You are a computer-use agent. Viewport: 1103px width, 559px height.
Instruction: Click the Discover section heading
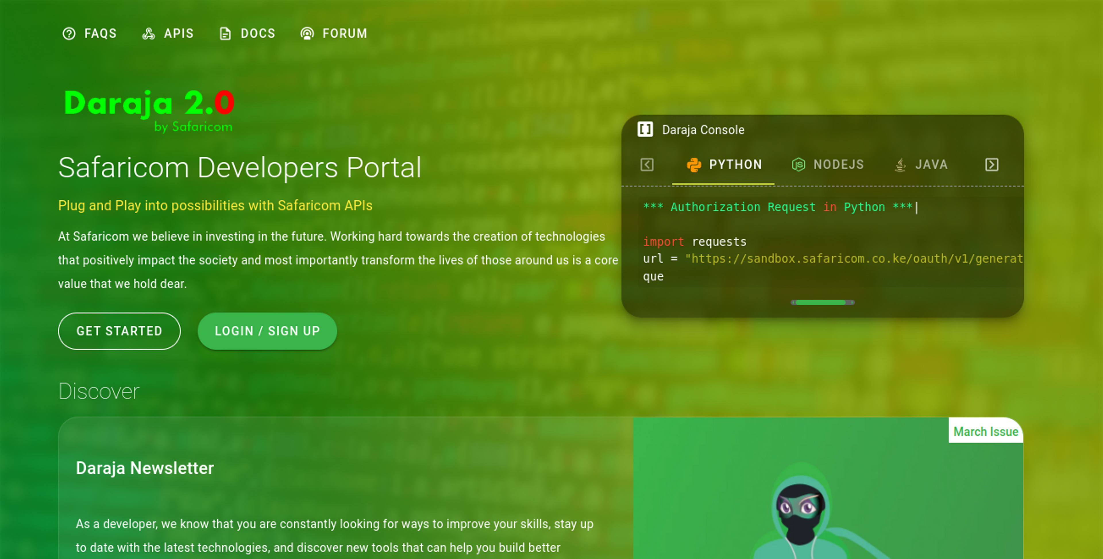click(99, 391)
